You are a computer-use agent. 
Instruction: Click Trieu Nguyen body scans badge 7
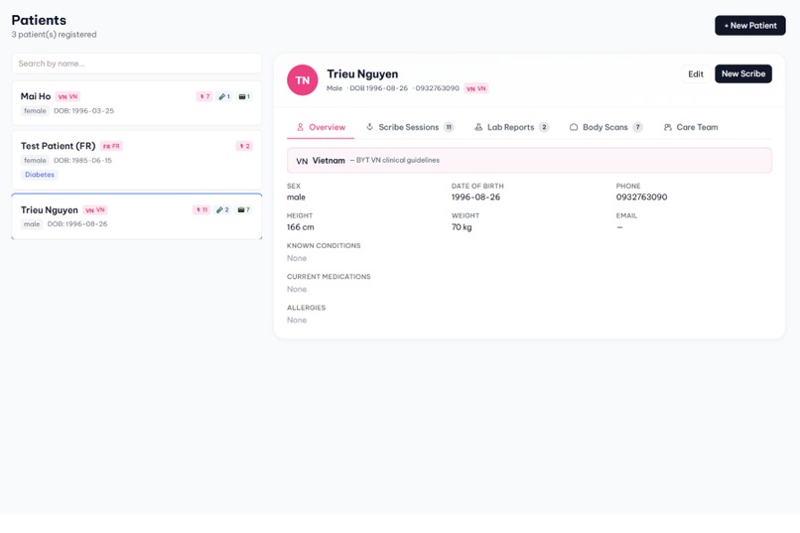[244, 209]
